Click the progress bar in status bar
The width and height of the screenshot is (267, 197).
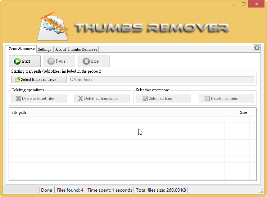click(21, 190)
